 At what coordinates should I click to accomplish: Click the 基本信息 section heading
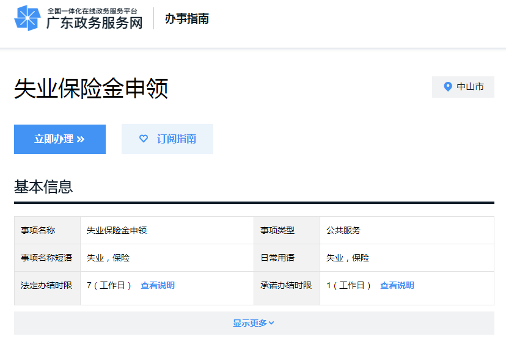pyautogui.click(x=43, y=187)
